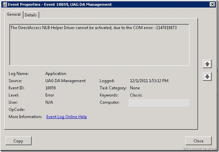Switch to the Details tab
The height and width of the screenshot is (152, 219).
pyautogui.click(x=31, y=15)
